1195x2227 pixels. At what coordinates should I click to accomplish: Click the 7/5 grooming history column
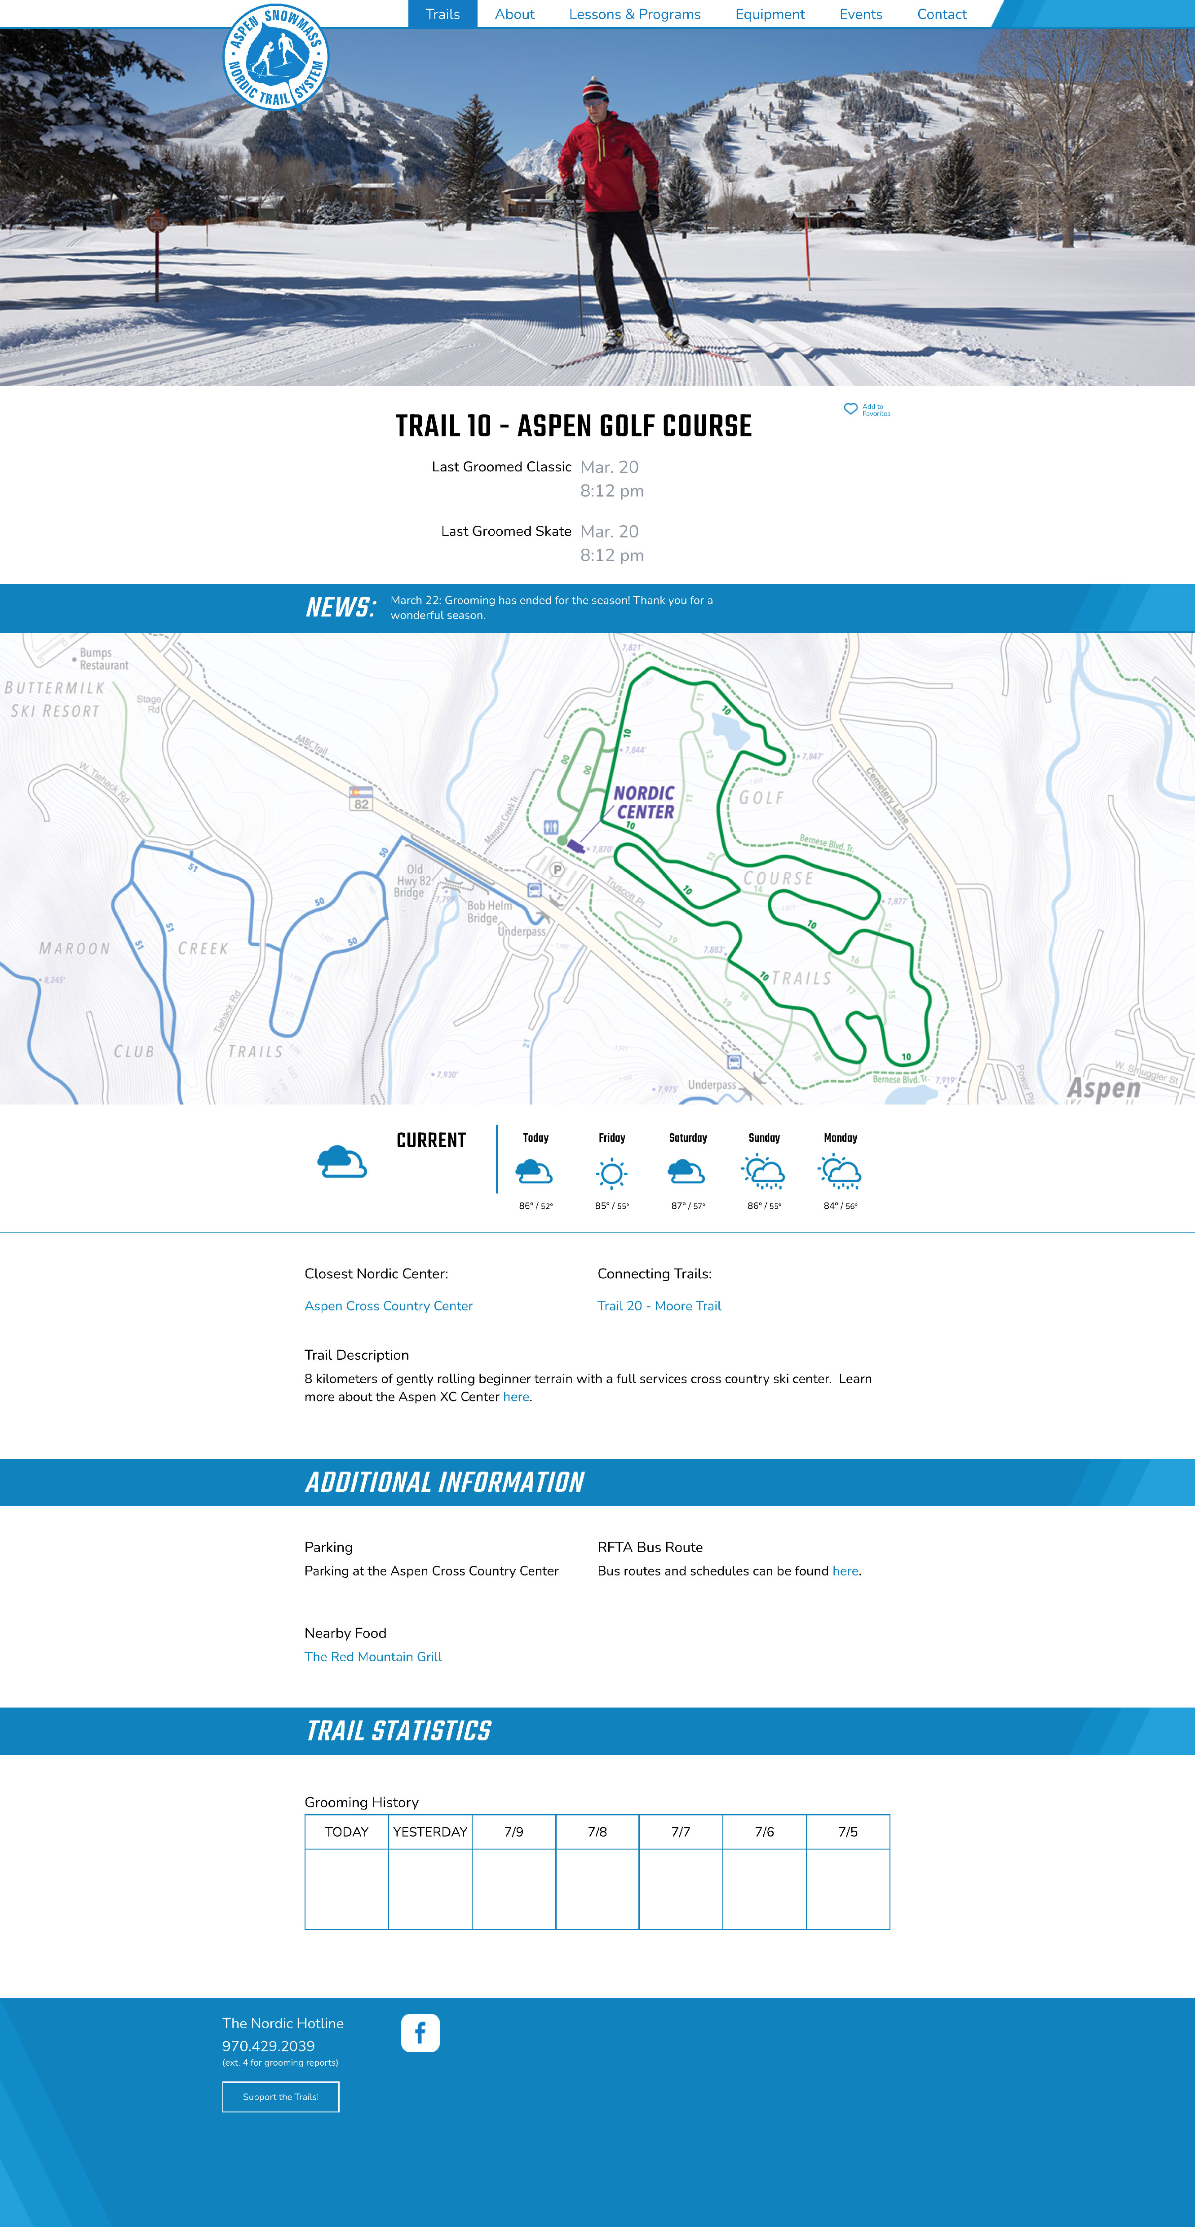(848, 1832)
